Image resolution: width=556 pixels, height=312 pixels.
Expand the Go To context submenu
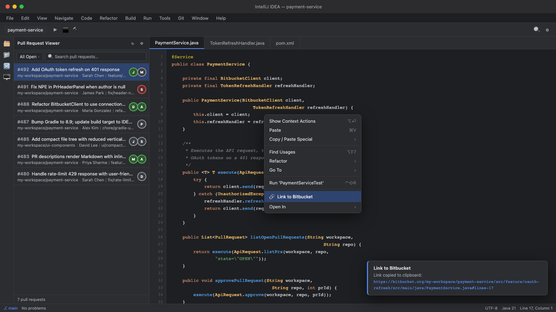(x=313, y=170)
